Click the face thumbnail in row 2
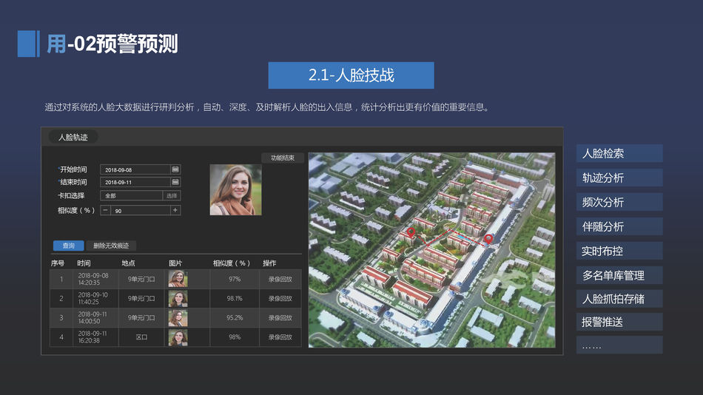 click(x=178, y=299)
